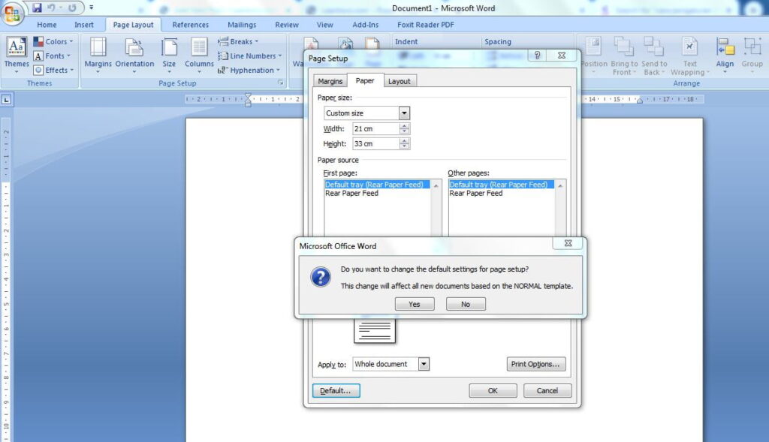Open the View ribbon tab
The height and width of the screenshot is (442, 769).
pos(324,25)
